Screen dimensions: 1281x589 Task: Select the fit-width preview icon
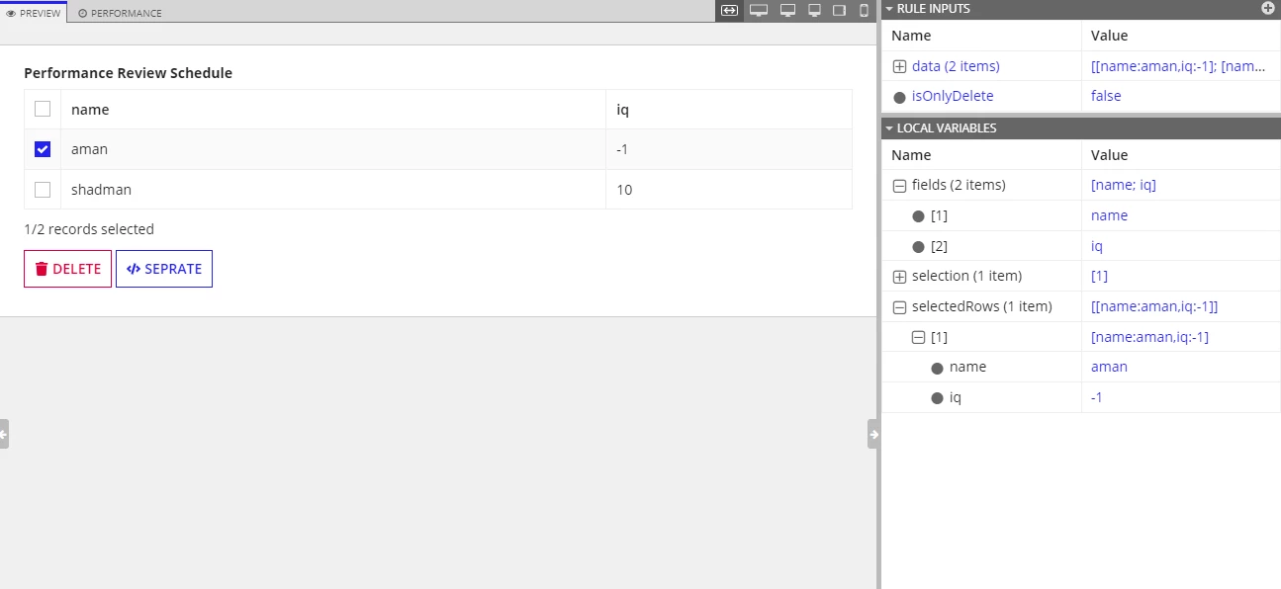tap(729, 11)
